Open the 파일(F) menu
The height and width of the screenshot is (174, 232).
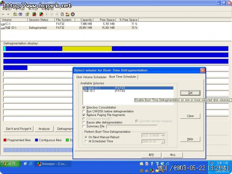tap(6, 9)
